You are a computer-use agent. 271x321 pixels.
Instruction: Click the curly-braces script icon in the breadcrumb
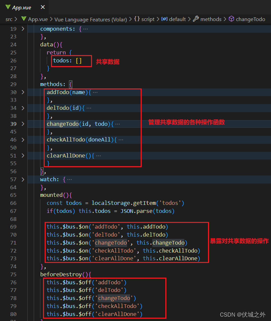click(x=137, y=19)
